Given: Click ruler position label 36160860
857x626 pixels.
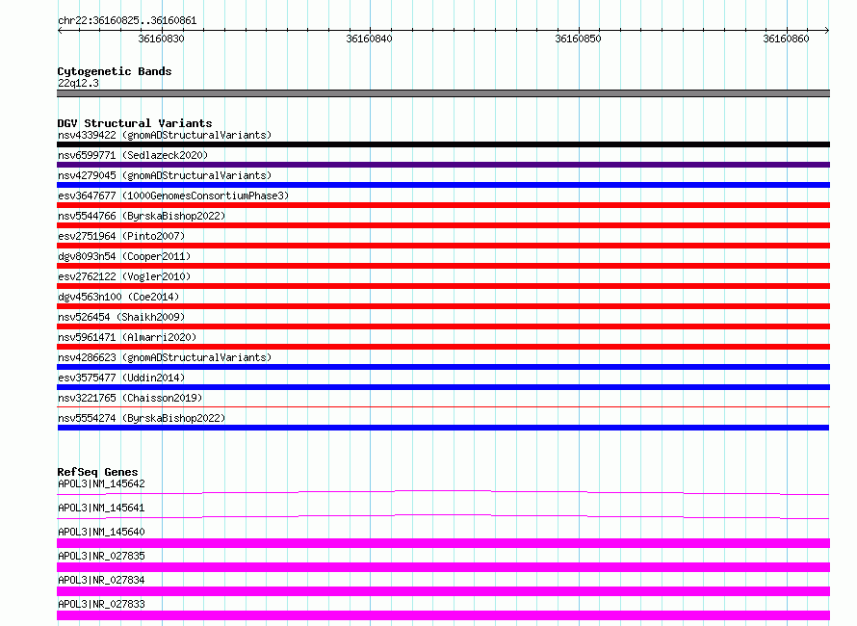Looking at the screenshot, I should coord(786,39).
